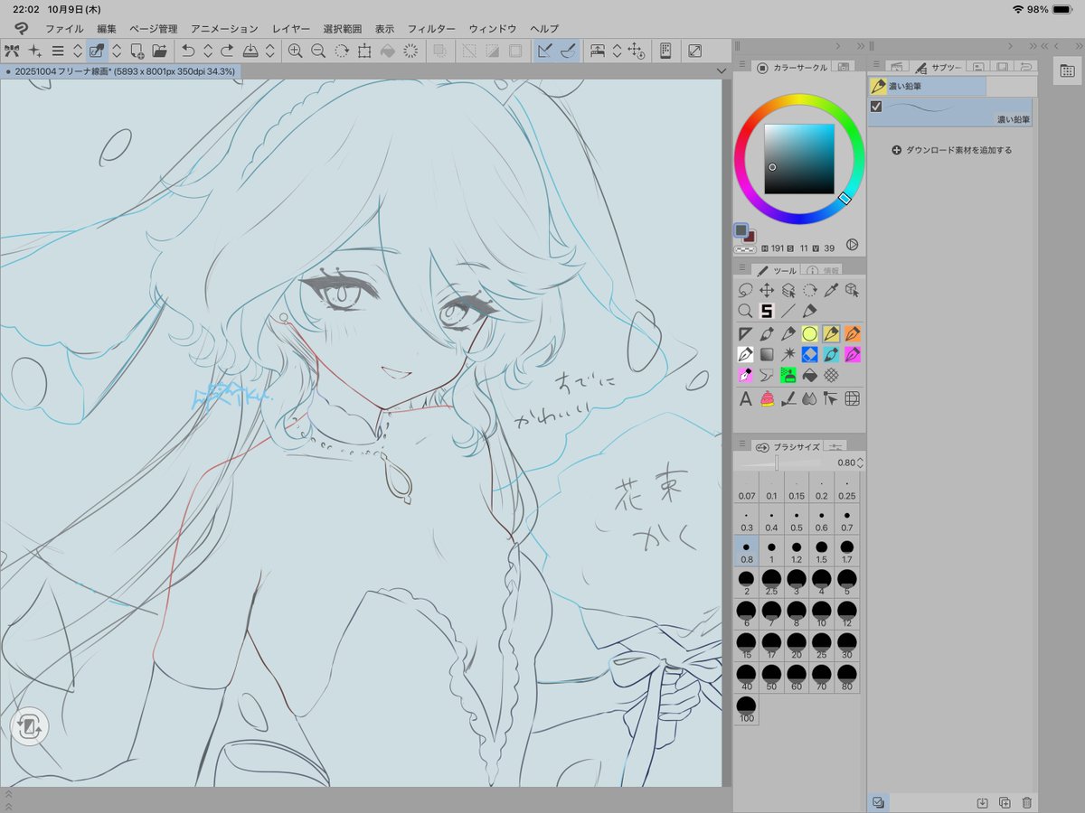The height and width of the screenshot is (813, 1085).
Task: Select the blue Eraser tool
Action: [809, 354]
